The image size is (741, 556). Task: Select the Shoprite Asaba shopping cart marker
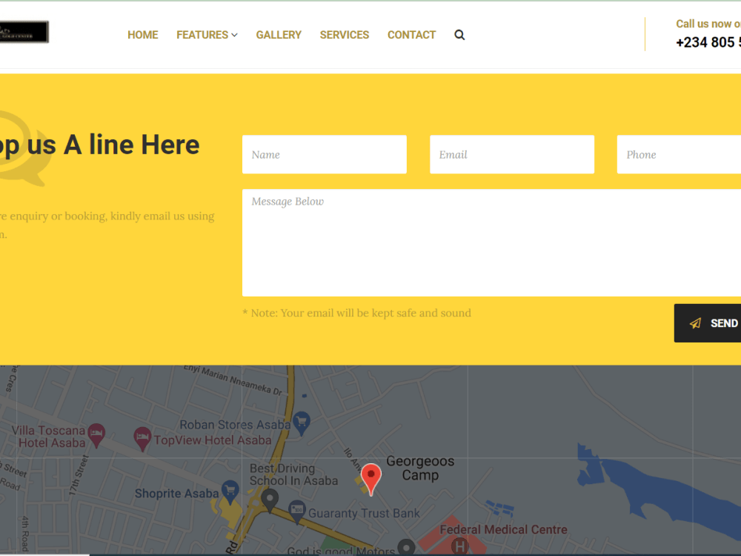coord(230,492)
